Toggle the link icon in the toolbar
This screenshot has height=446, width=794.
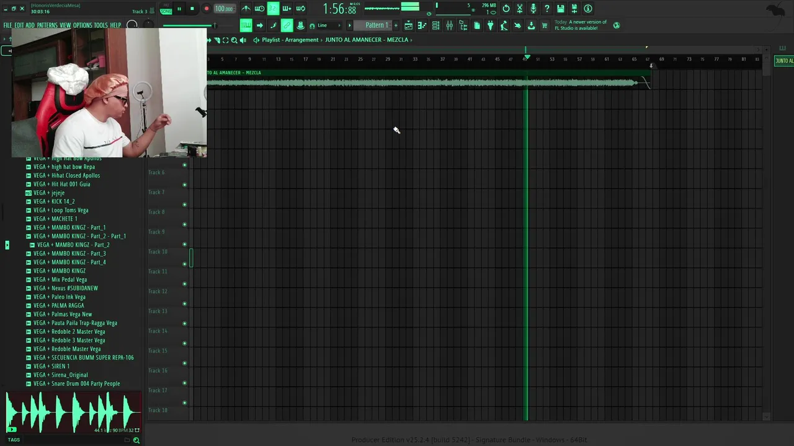coord(287,25)
